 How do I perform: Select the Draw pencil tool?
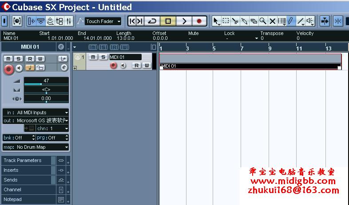(291, 21)
